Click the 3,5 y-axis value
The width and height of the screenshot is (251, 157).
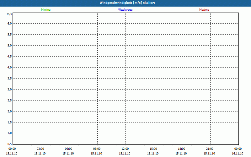pos(10,78)
